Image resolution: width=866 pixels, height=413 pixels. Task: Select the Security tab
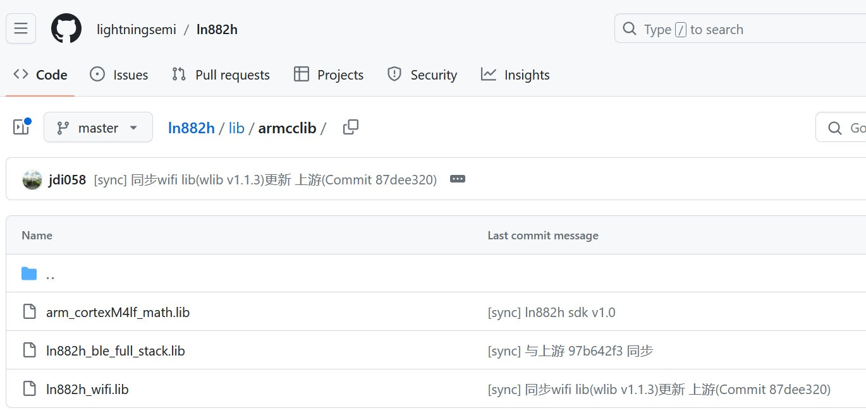[422, 75]
